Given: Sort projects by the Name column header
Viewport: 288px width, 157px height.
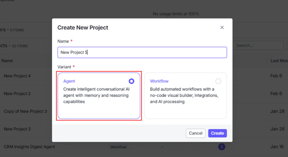Looking at the screenshot, I should [7, 61].
